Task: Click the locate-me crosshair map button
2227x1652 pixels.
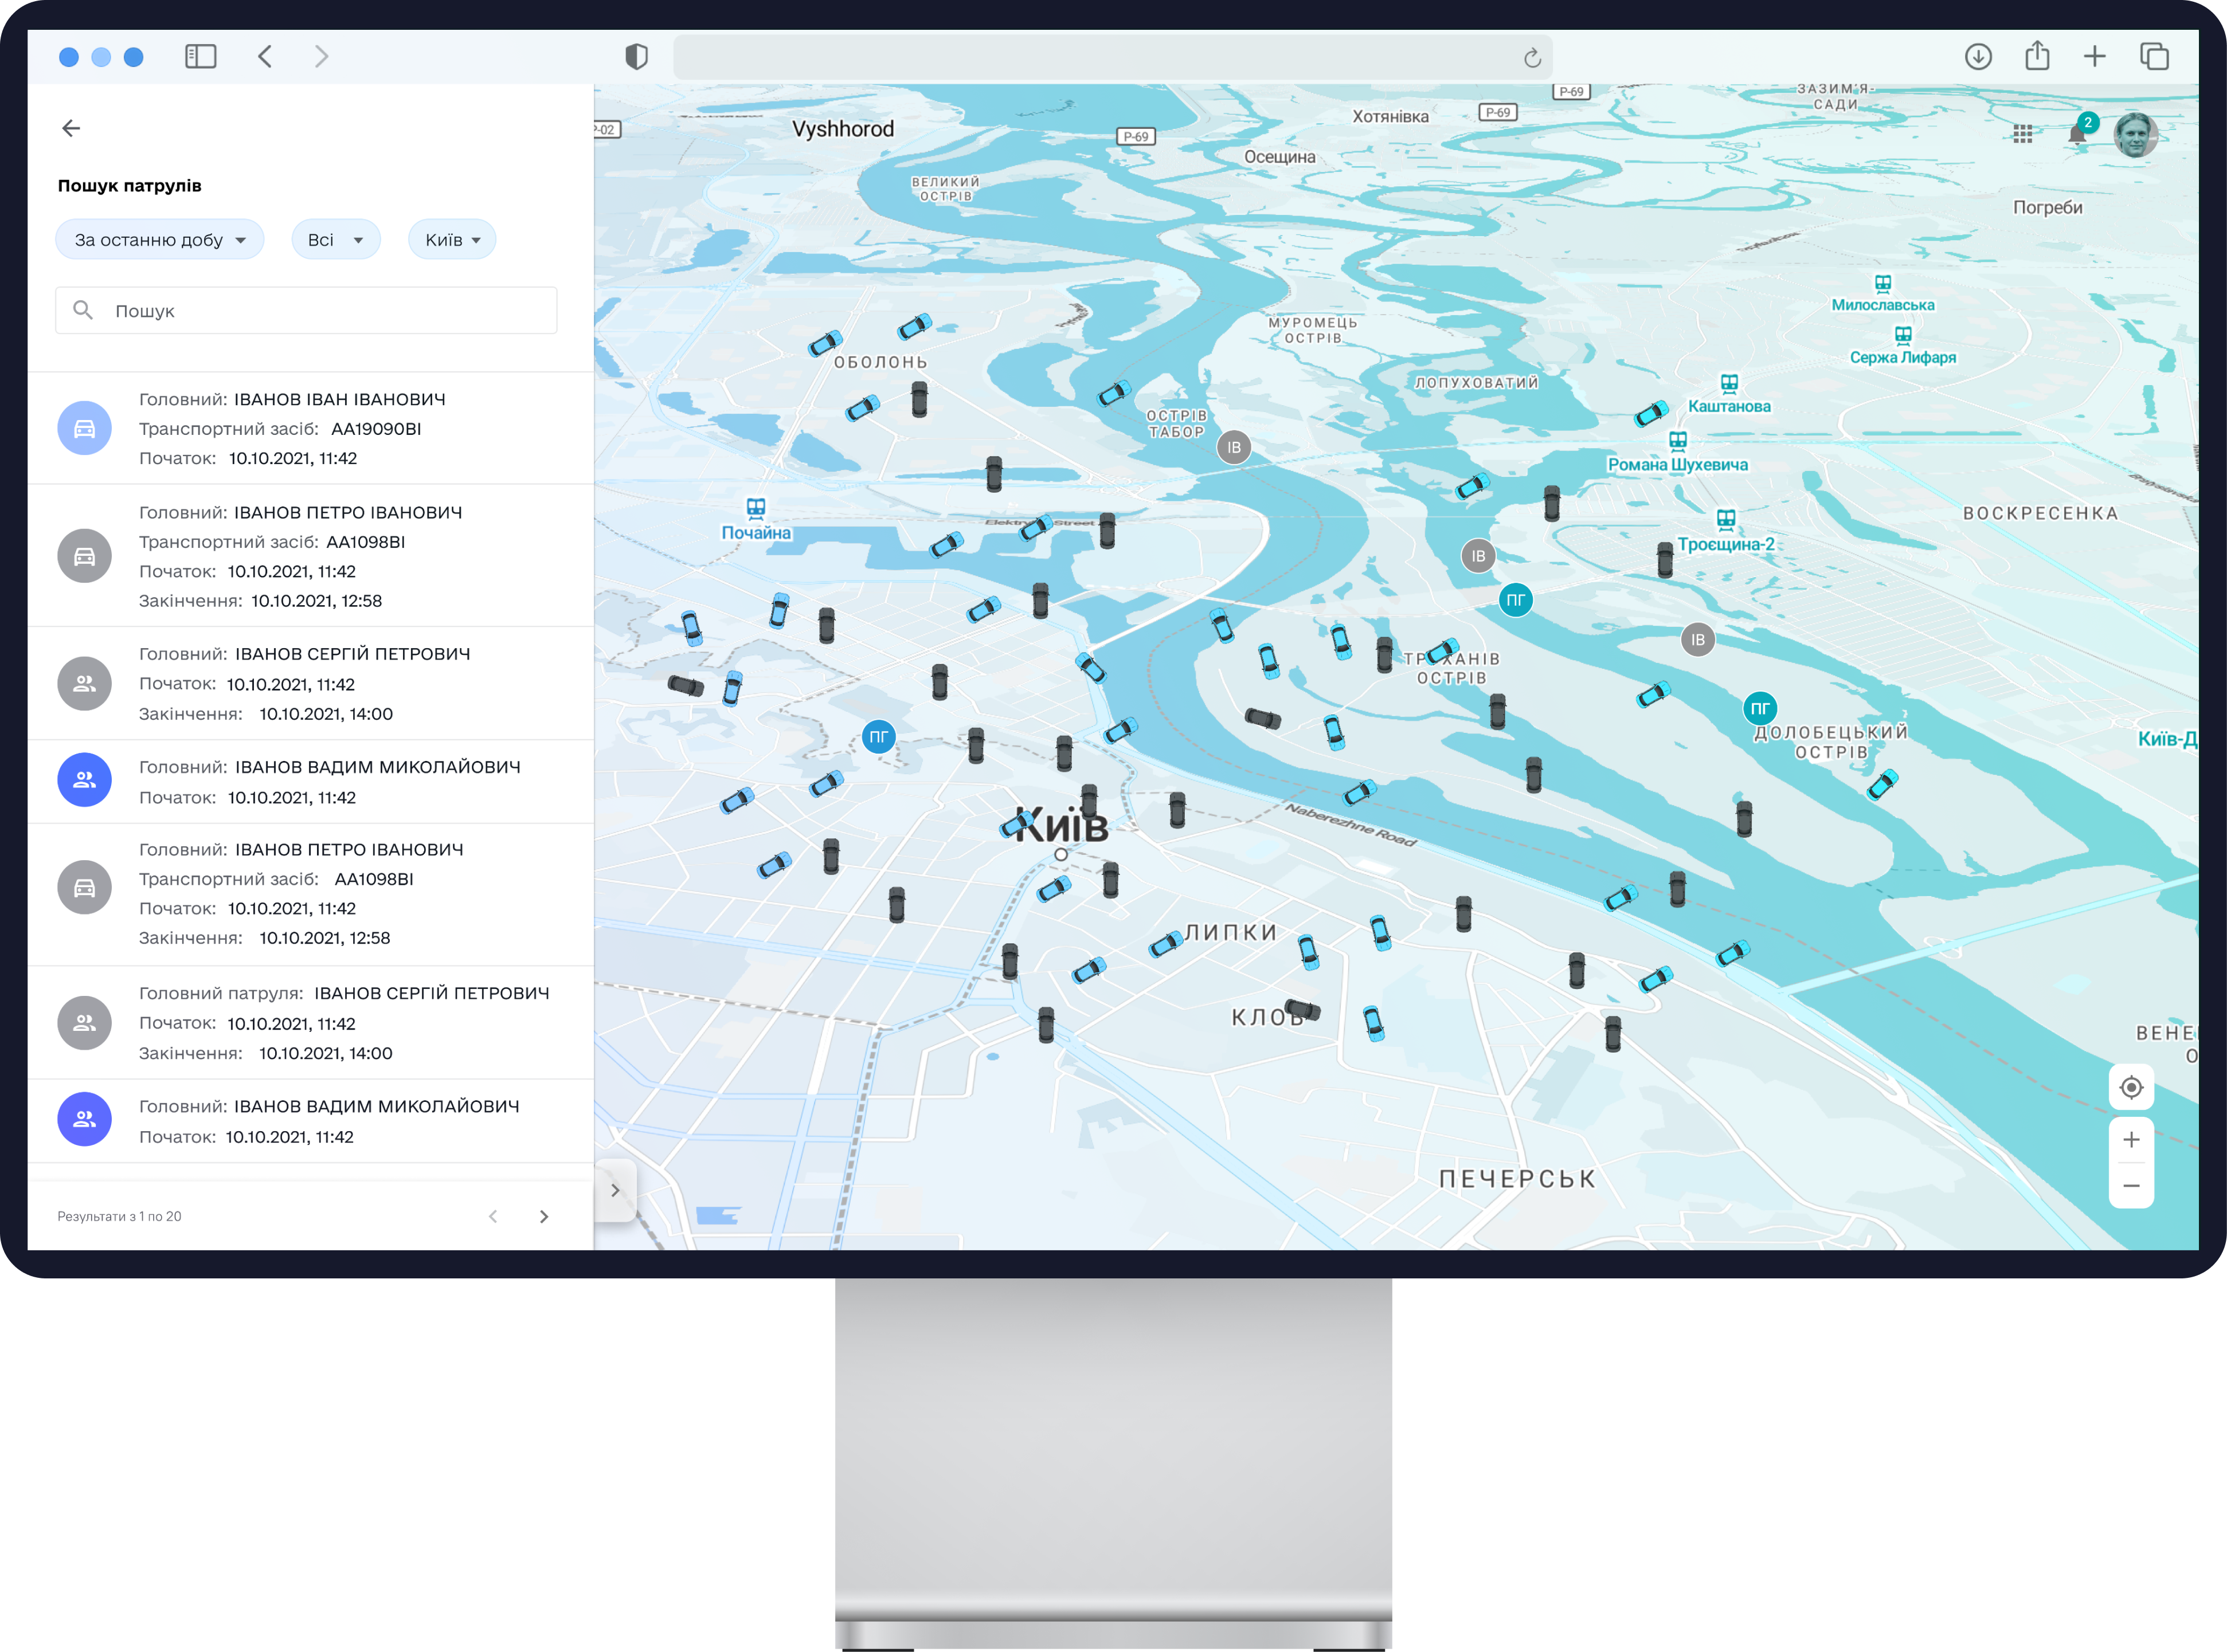Action: coord(2131,1087)
